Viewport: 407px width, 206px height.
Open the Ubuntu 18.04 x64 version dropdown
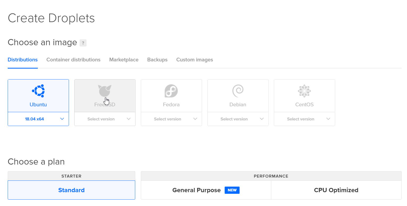tap(38, 119)
